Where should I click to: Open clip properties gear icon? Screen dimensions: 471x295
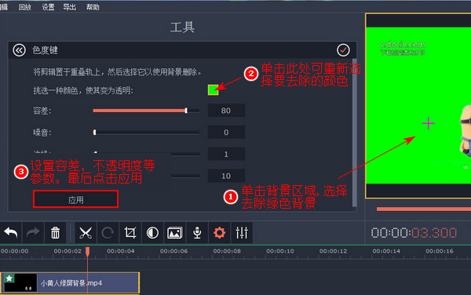(x=219, y=232)
